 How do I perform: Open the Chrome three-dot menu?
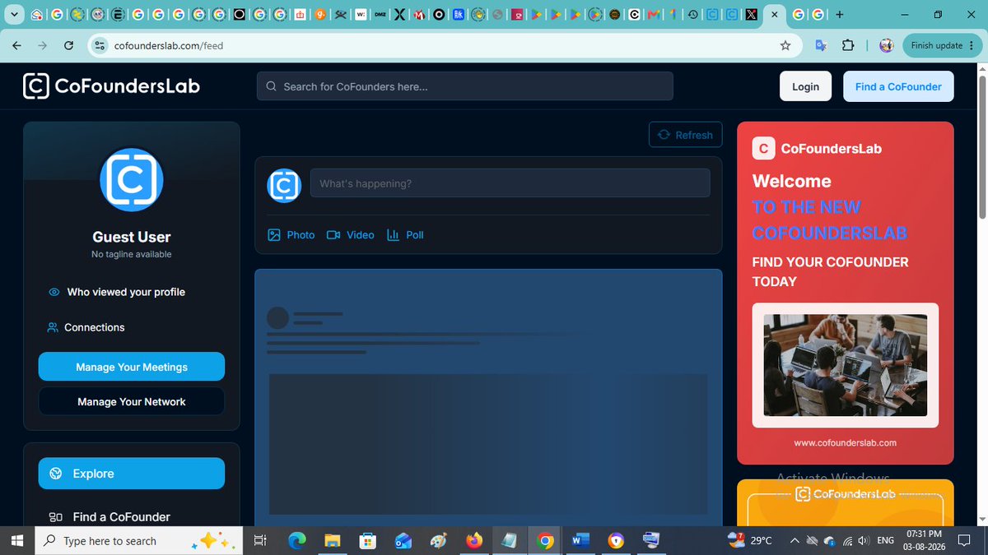[x=972, y=46]
